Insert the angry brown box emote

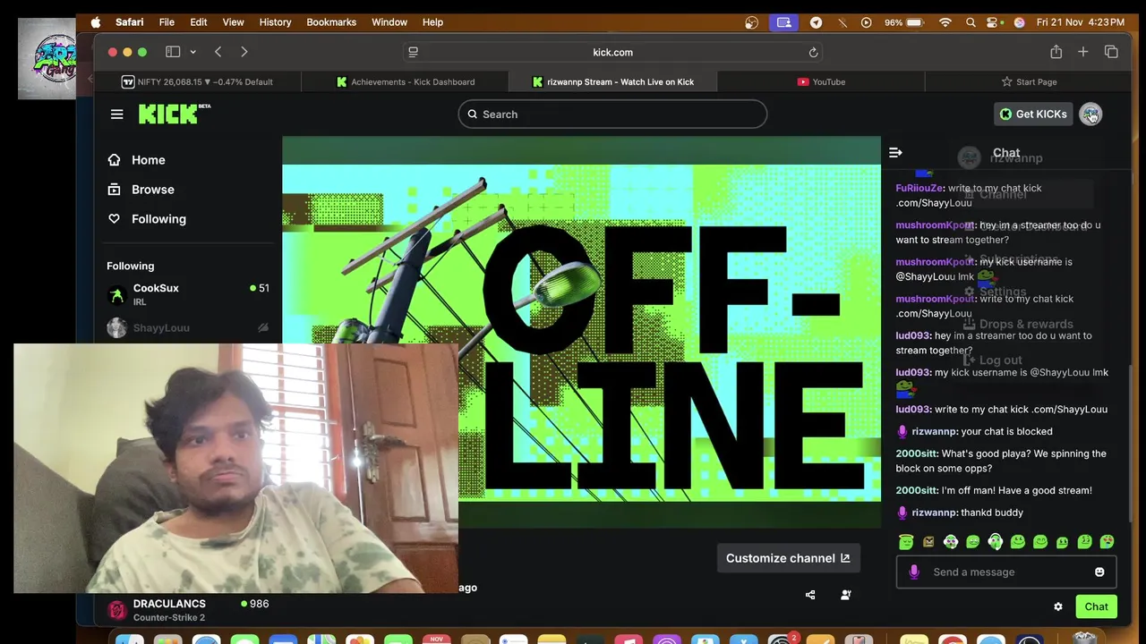click(x=928, y=541)
